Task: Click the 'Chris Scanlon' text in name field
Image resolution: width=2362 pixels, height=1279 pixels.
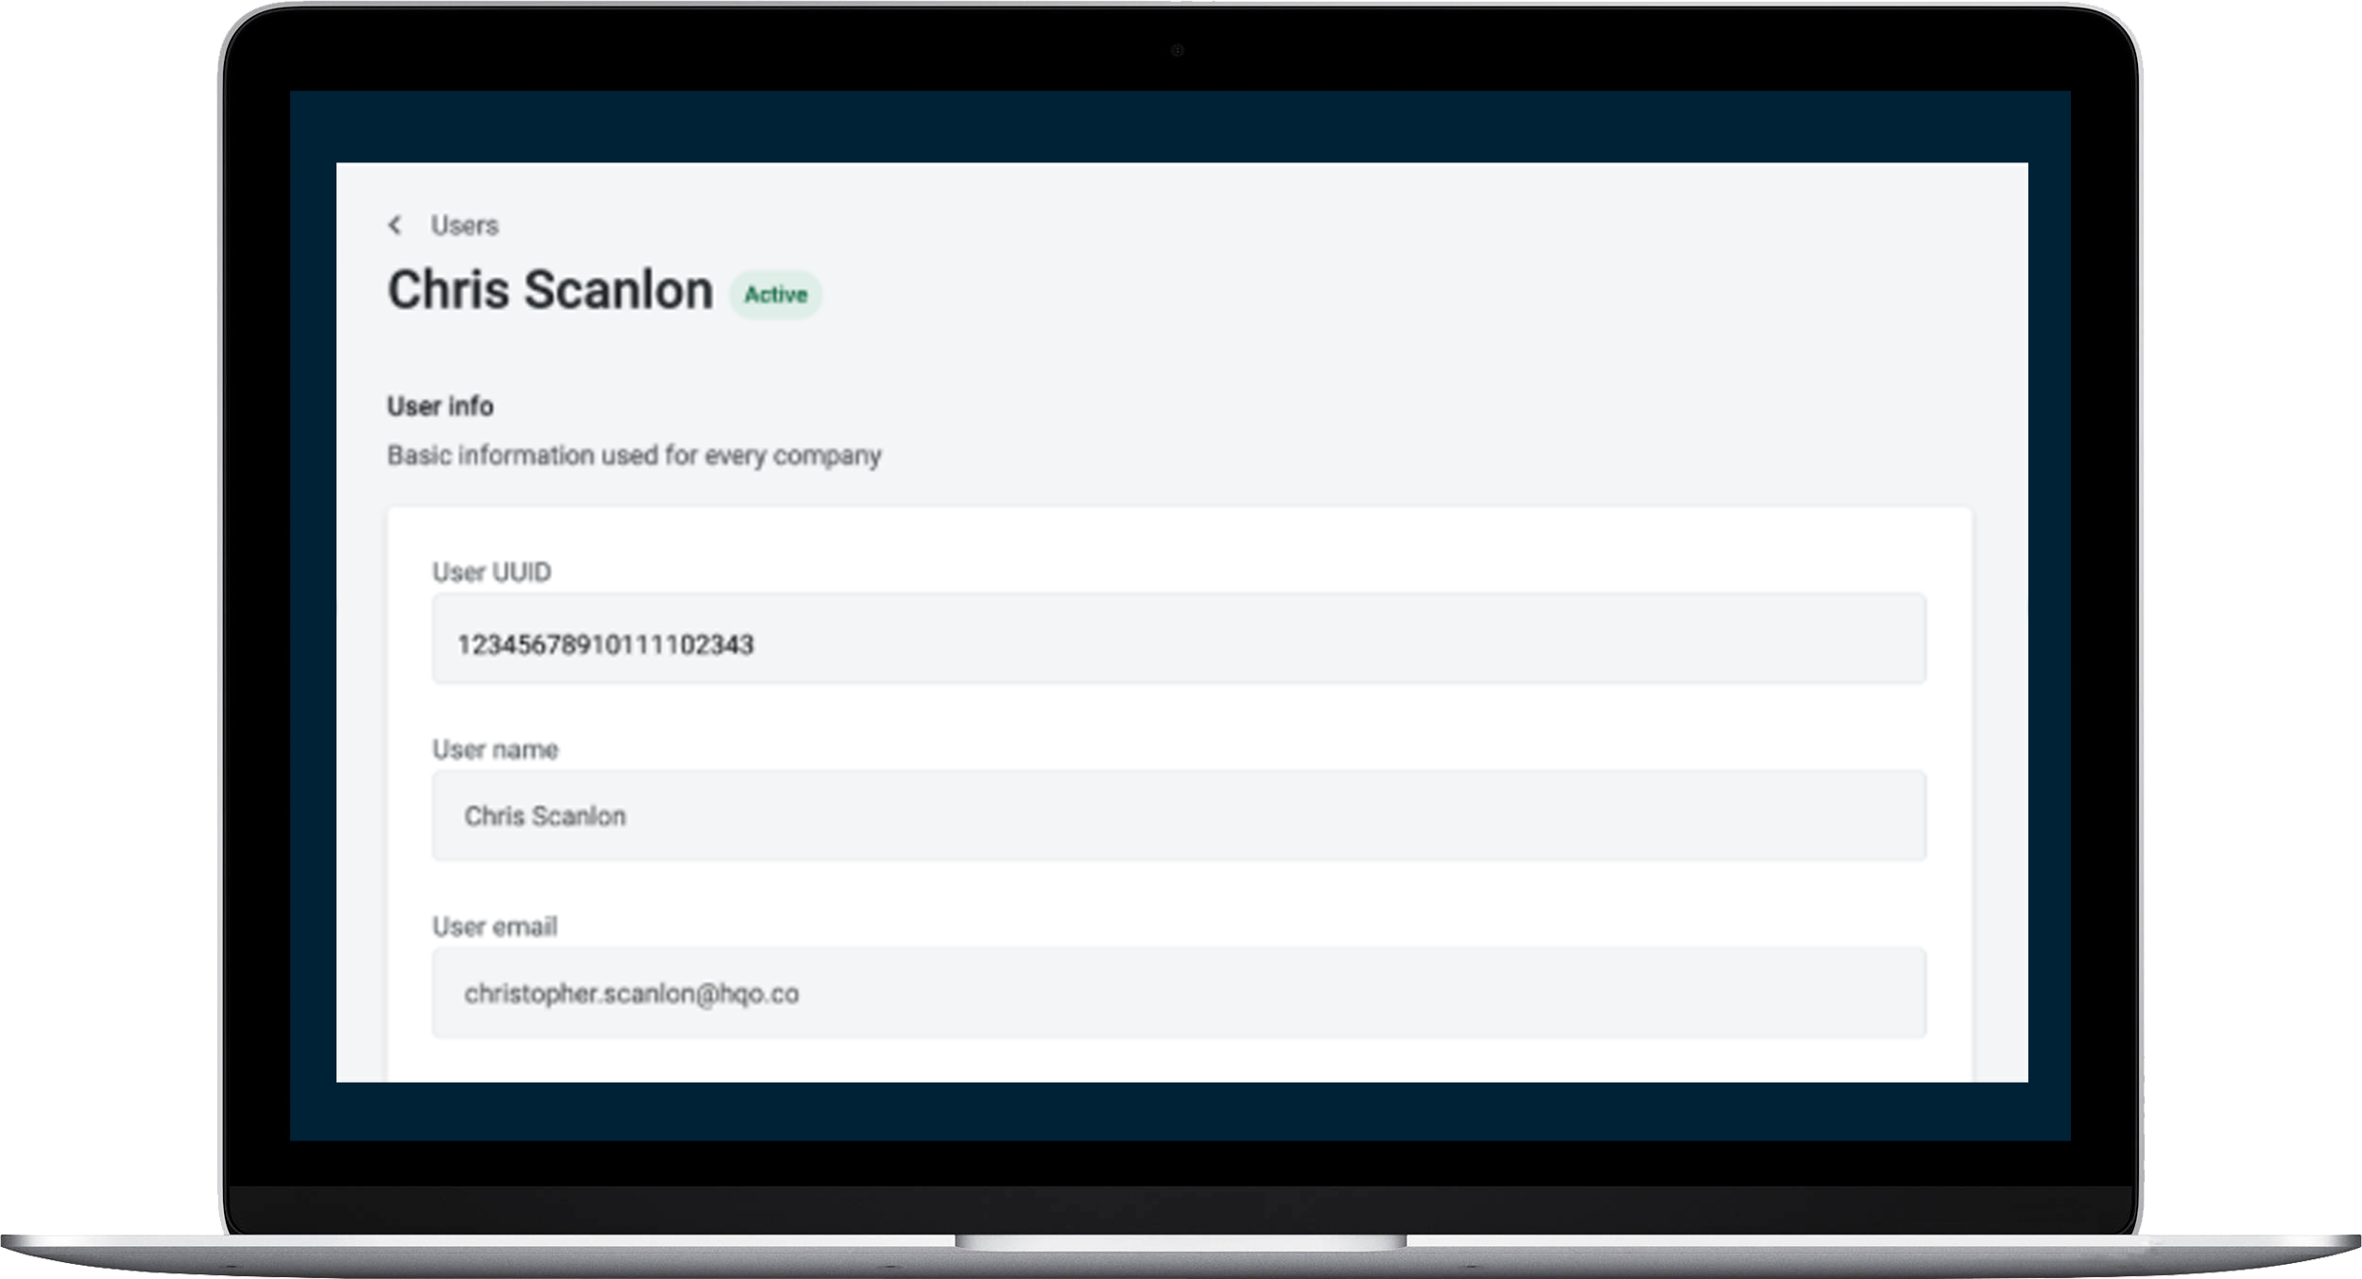Action: (544, 816)
